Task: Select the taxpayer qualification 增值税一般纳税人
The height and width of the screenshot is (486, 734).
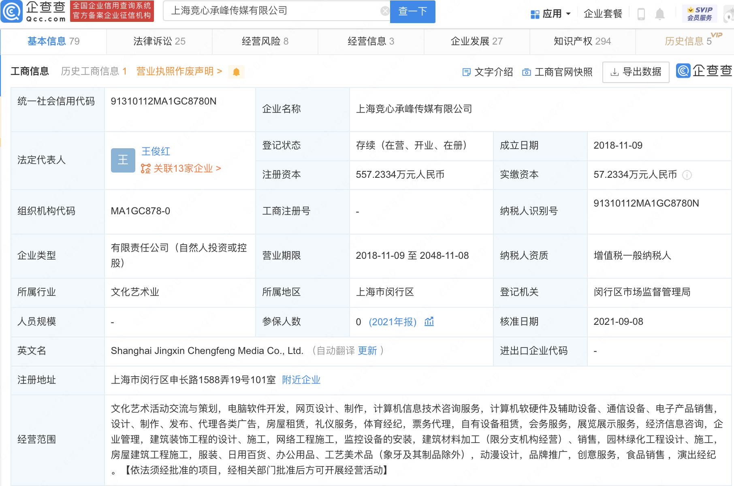Action: pos(632,256)
